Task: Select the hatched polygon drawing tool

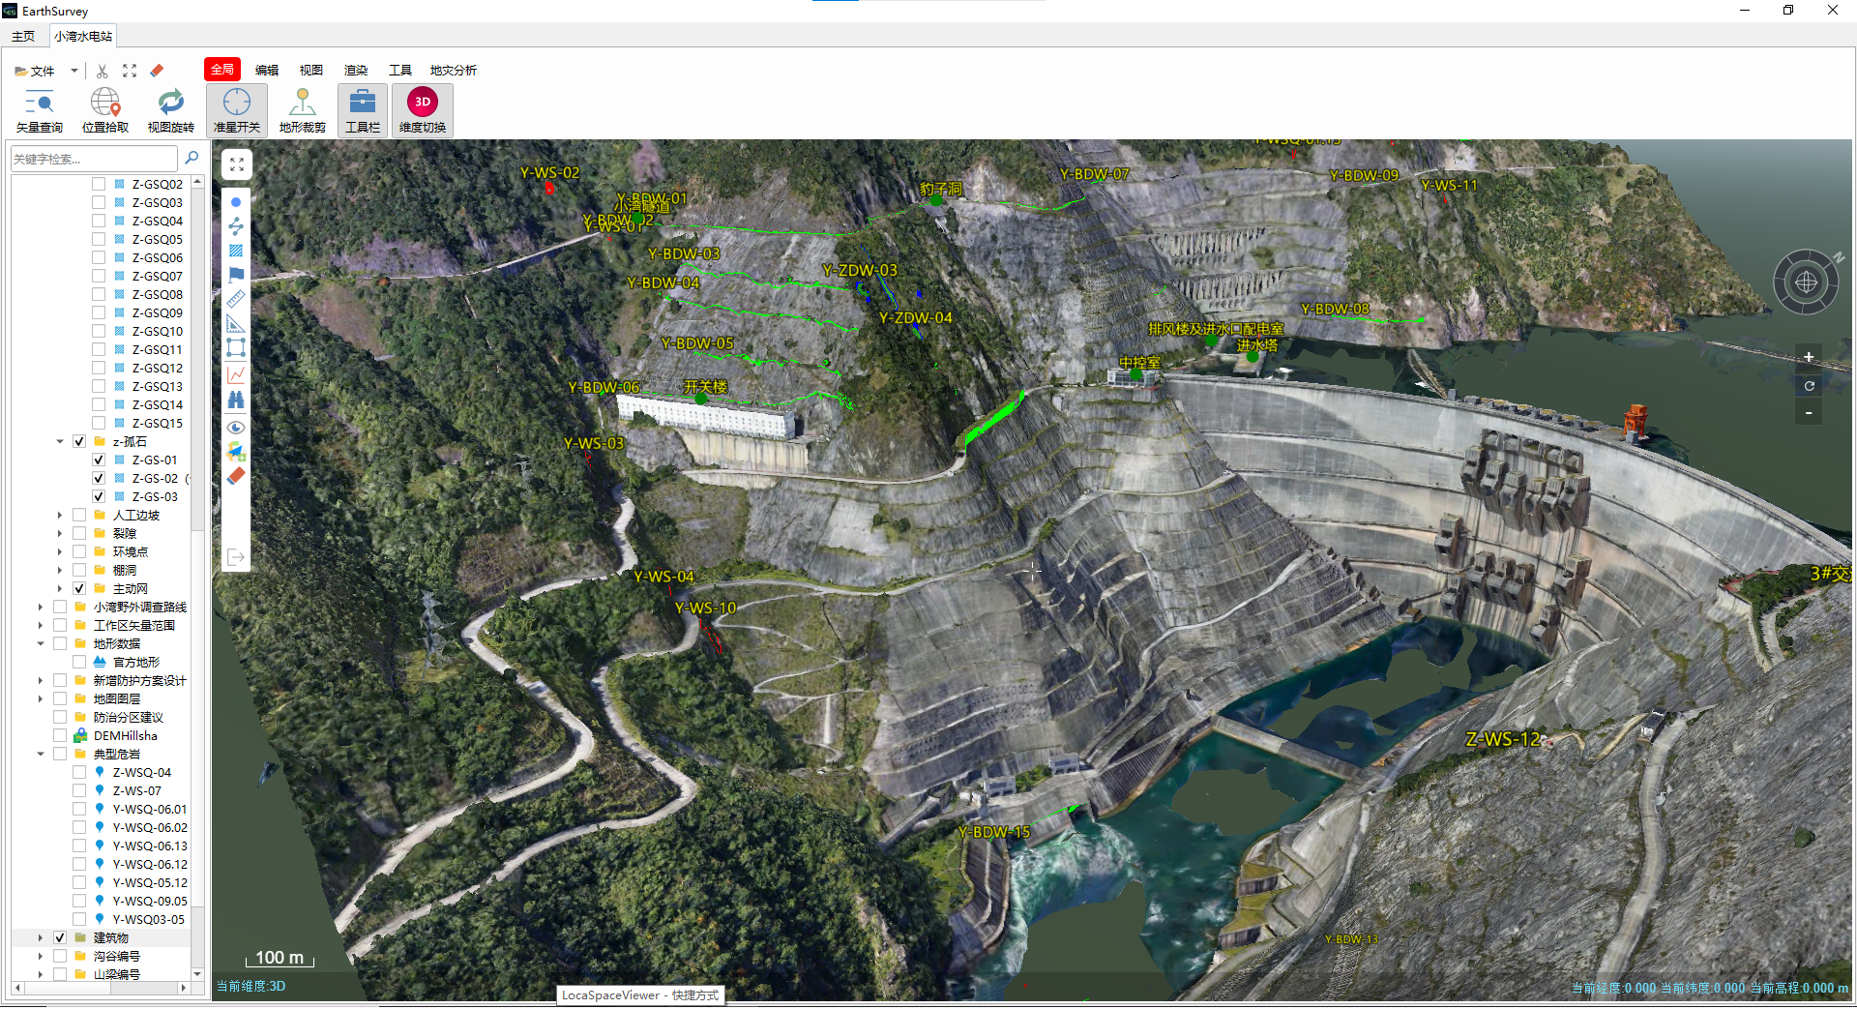Action: click(236, 251)
